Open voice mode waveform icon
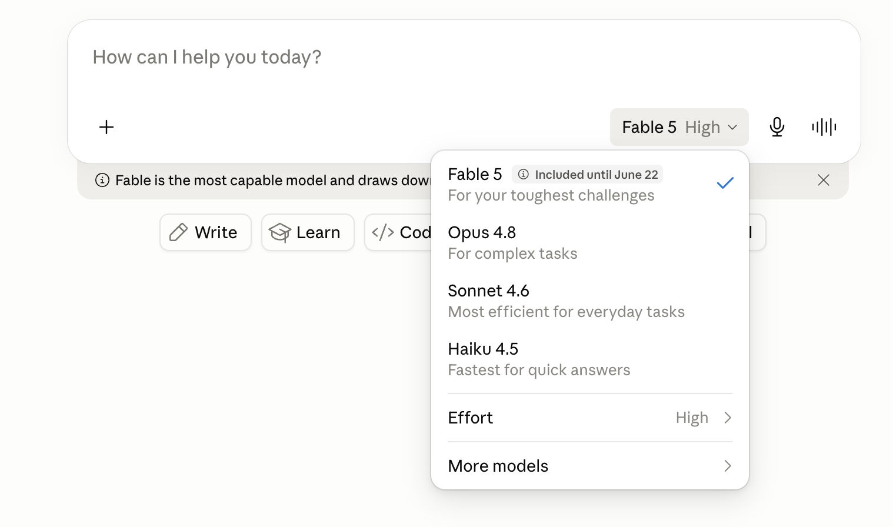 pos(824,127)
